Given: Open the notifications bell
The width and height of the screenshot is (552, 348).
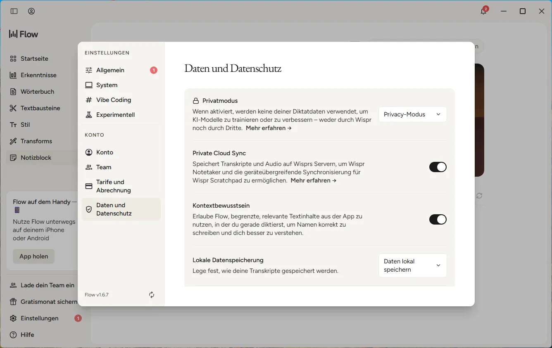Looking at the screenshot, I should [x=483, y=11].
